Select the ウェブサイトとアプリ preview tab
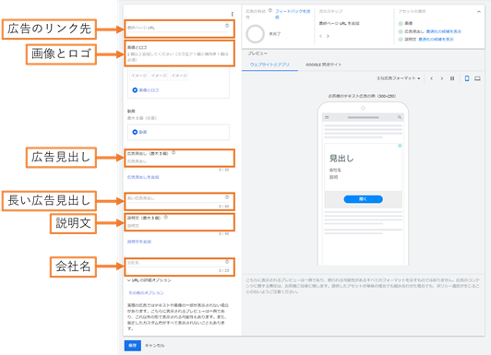The image size is (491, 355). pyautogui.click(x=269, y=65)
